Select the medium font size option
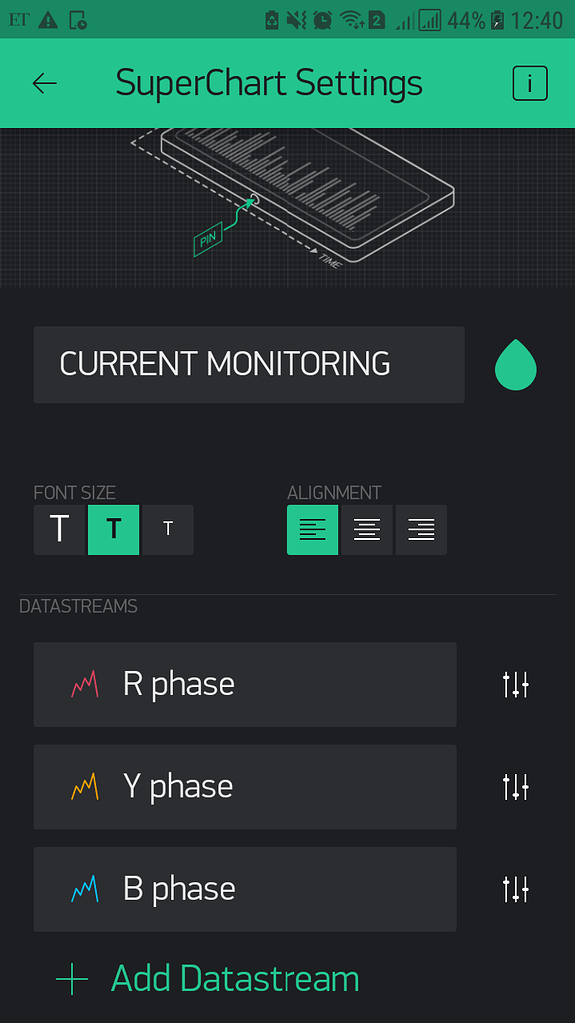The height and width of the screenshot is (1023, 575). (114, 529)
